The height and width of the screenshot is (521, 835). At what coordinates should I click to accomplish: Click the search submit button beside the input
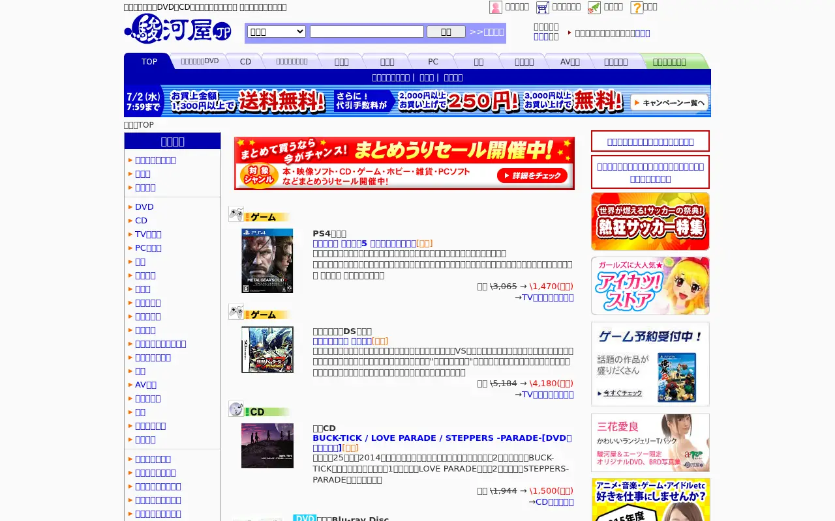tap(446, 31)
